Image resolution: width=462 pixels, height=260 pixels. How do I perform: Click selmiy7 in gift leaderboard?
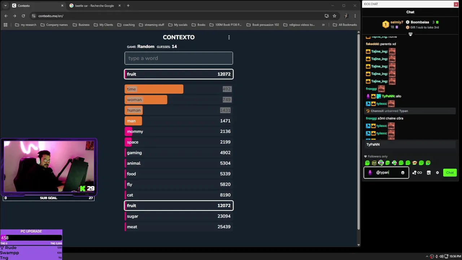point(397,22)
